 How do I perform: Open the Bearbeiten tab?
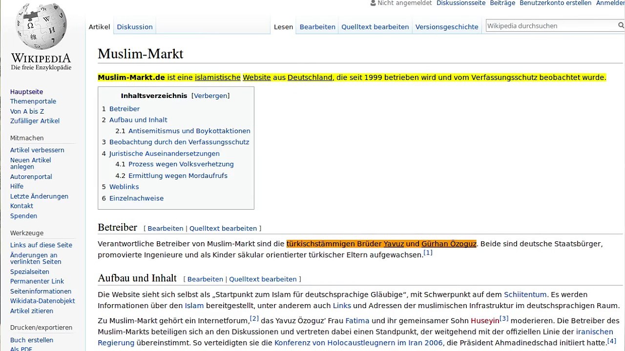[x=317, y=27]
